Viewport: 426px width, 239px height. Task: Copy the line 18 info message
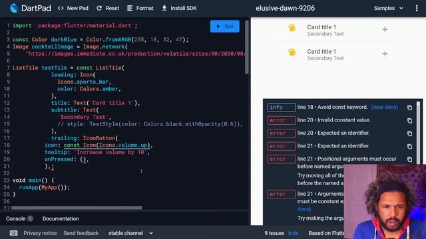(x=410, y=108)
